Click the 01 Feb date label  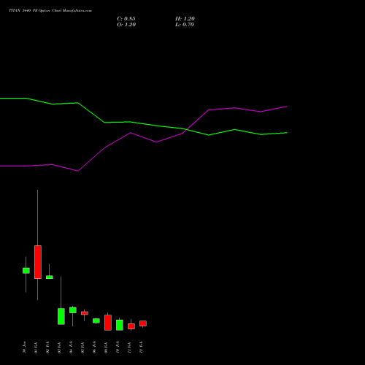point(36,347)
